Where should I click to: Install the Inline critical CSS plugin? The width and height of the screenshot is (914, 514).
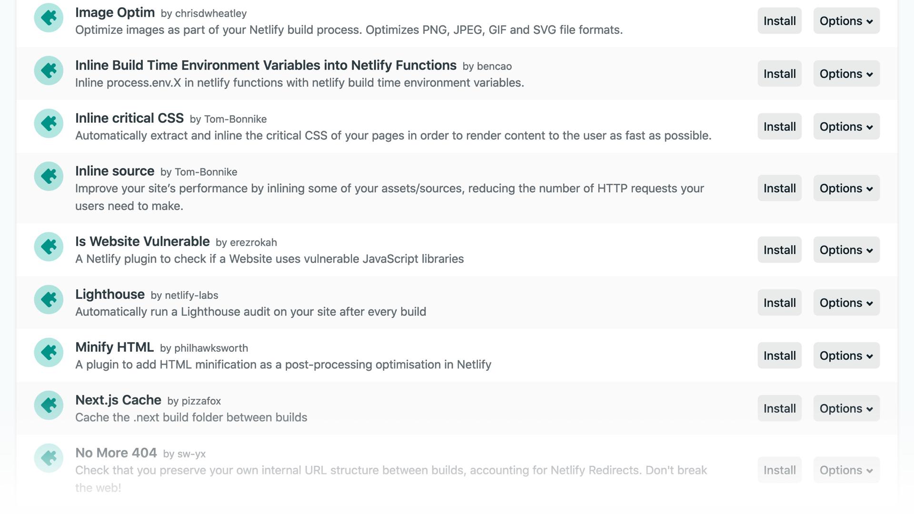779,127
